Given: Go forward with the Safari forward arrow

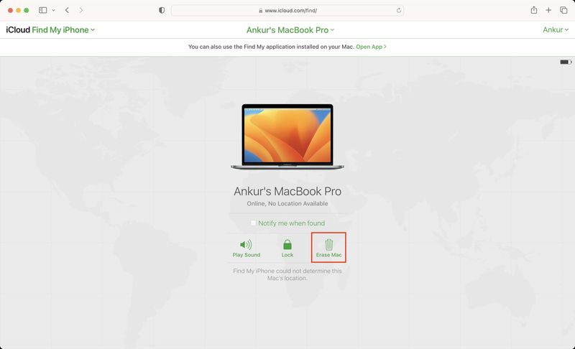Looking at the screenshot, I should 81,10.
